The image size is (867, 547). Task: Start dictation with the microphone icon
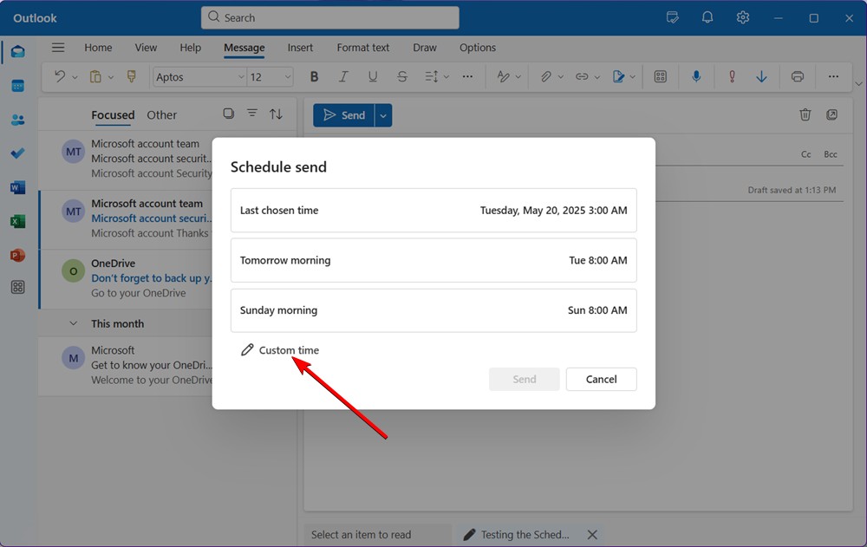click(696, 76)
